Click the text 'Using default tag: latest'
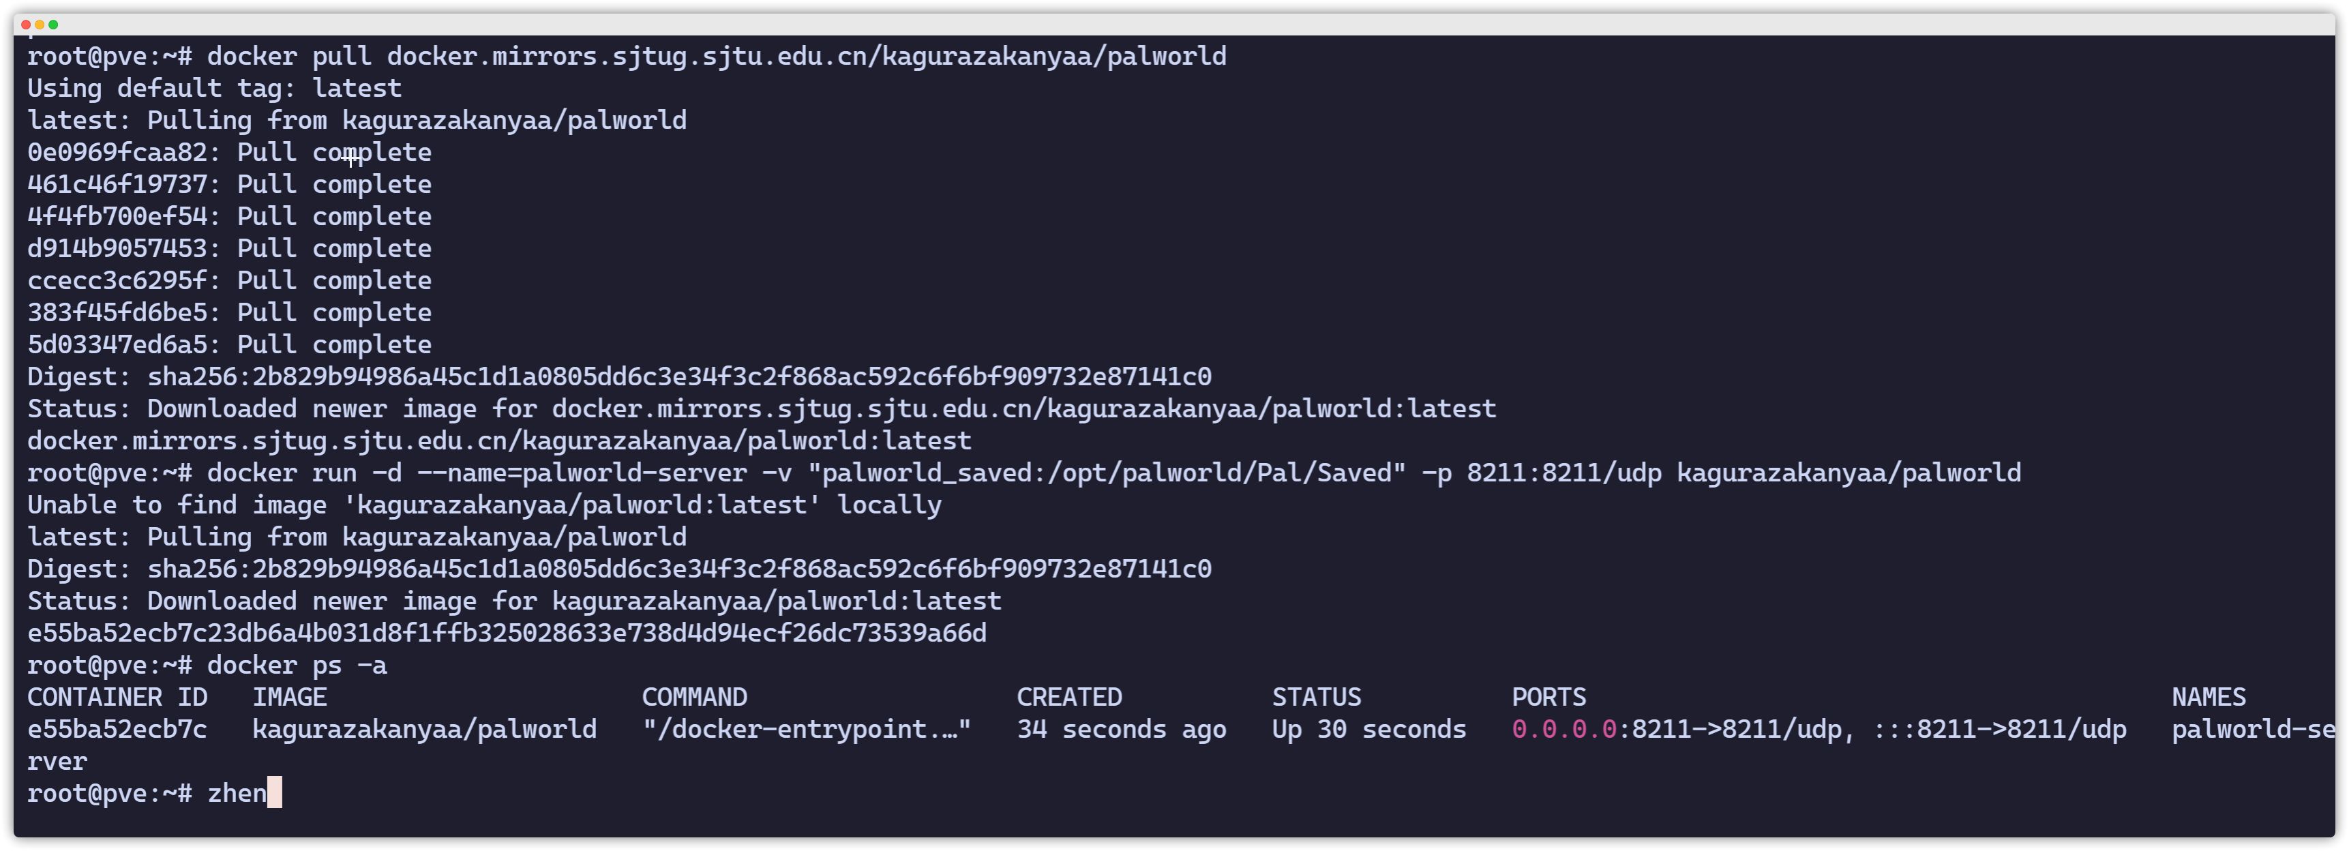The height and width of the screenshot is (851, 2349). coord(214,89)
